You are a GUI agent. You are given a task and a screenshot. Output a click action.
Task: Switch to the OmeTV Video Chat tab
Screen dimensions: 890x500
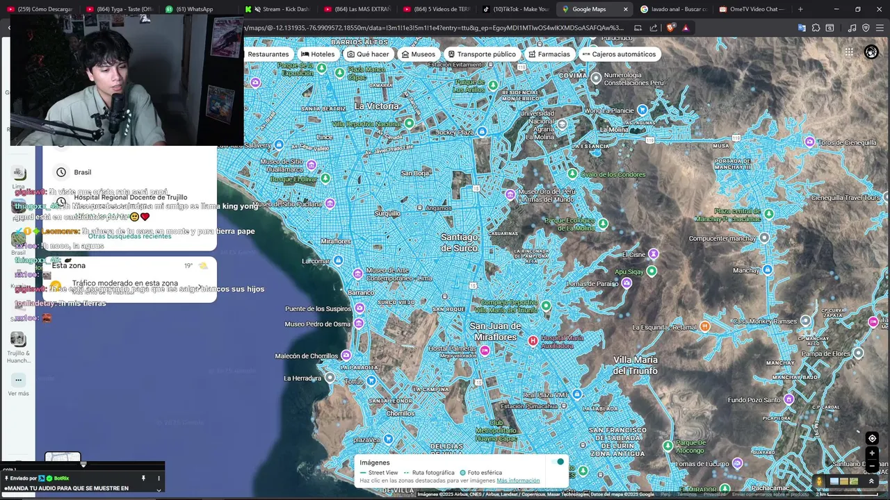[753, 9]
